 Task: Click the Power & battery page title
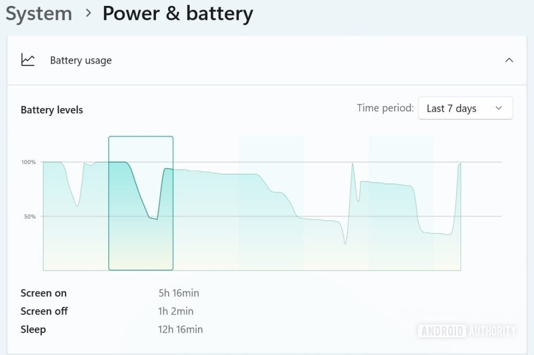tap(177, 14)
